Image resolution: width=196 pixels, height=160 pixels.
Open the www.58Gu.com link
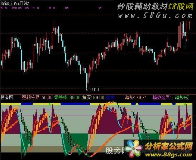155,15
